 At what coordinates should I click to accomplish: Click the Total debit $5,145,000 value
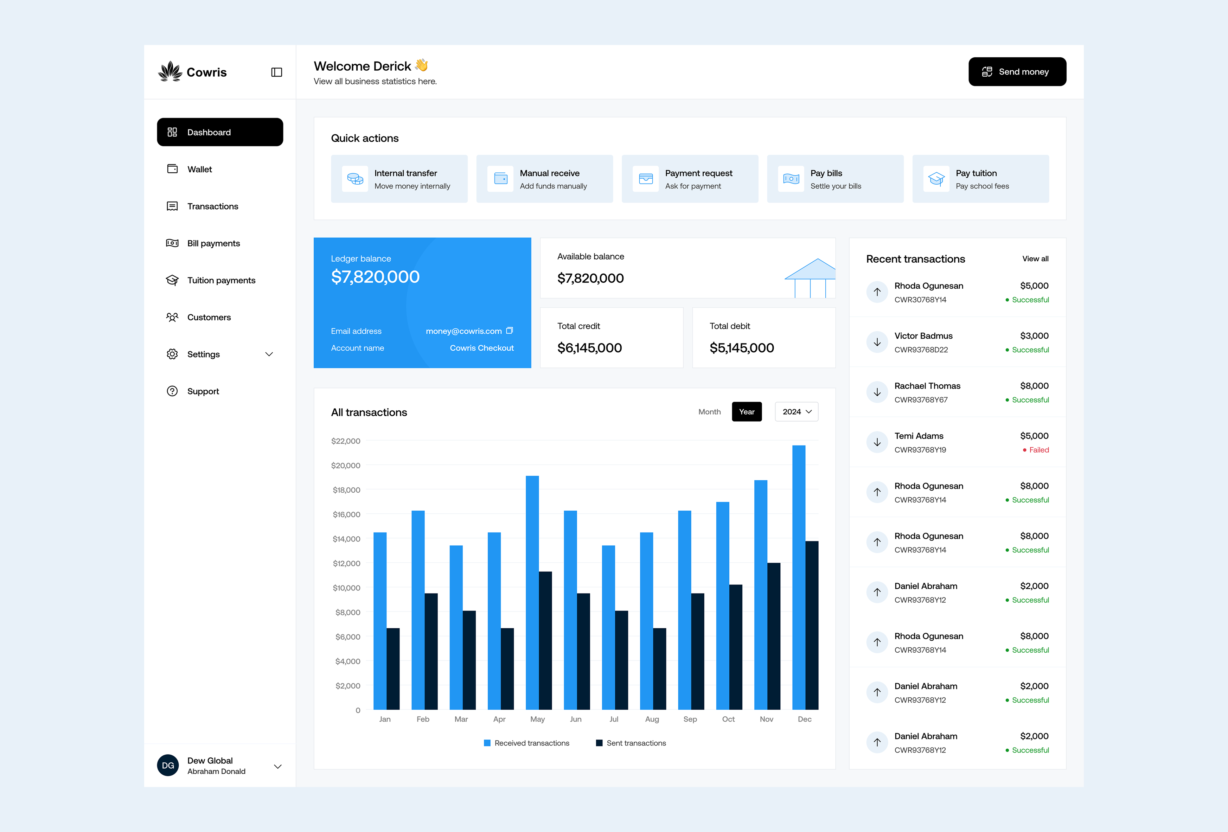pos(742,348)
